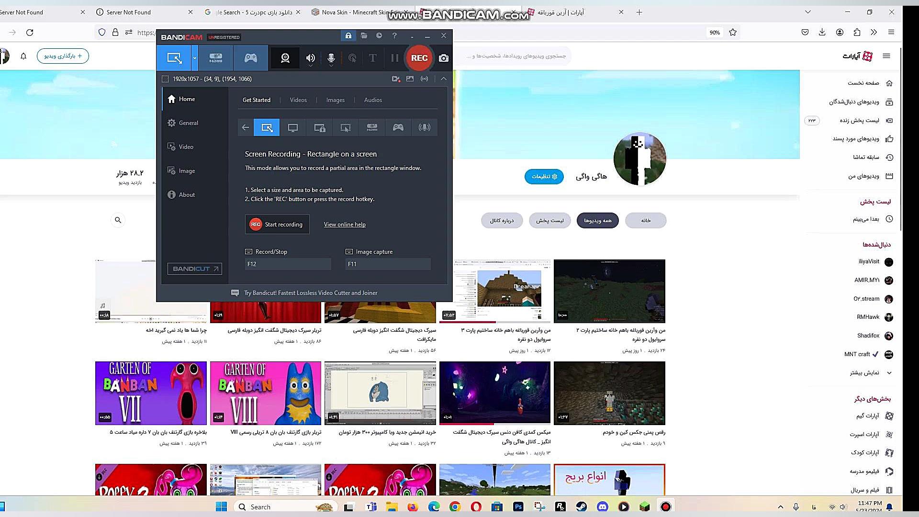Toggle the webcam overlay button
This screenshot has height=517, width=919.
pos(285,58)
